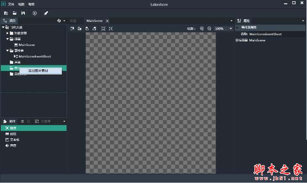Click the Lakeshore app logo icon
307x183 pixels.
coord(3,4)
